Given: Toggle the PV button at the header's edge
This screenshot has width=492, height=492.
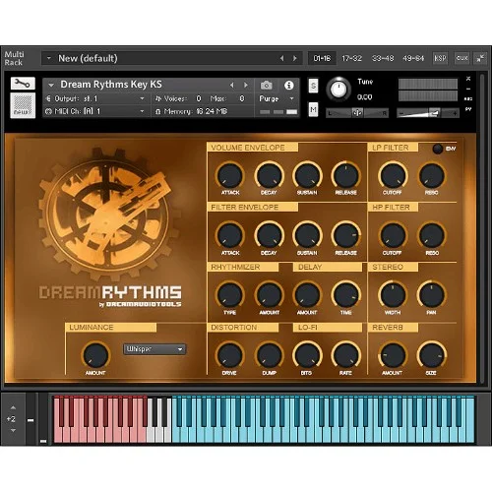Looking at the screenshot, I should click(x=468, y=109).
